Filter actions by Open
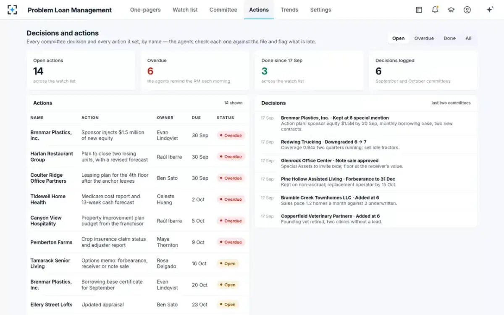The width and height of the screenshot is (504, 315). (x=398, y=38)
